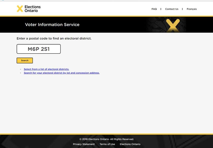Click the postal code instruction text
Screen dimensions: 213x148
coord(54,38)
